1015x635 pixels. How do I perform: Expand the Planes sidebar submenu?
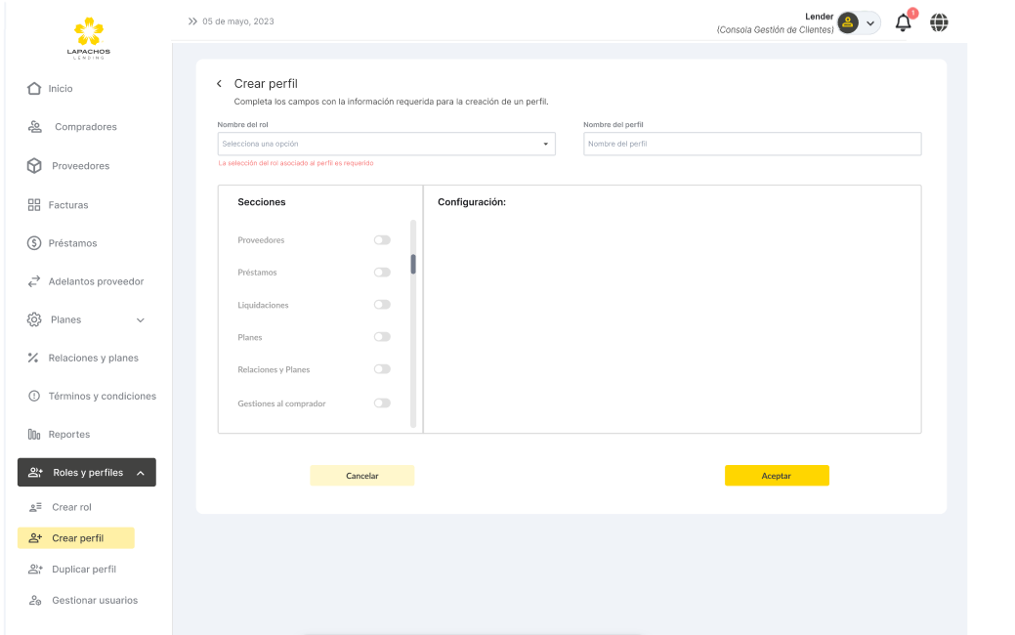[x=140, y=320]
